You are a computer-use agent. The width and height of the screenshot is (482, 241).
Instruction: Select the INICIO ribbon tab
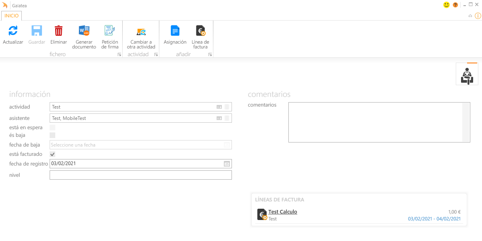tap(11, 16)
